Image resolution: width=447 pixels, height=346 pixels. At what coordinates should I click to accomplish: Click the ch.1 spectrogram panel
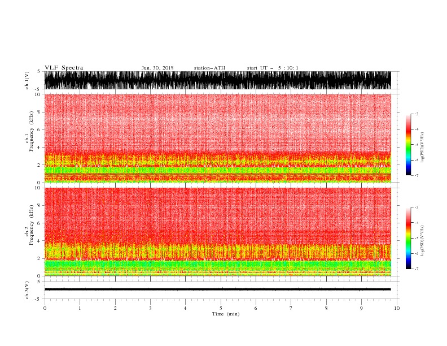tap(217, 138)
